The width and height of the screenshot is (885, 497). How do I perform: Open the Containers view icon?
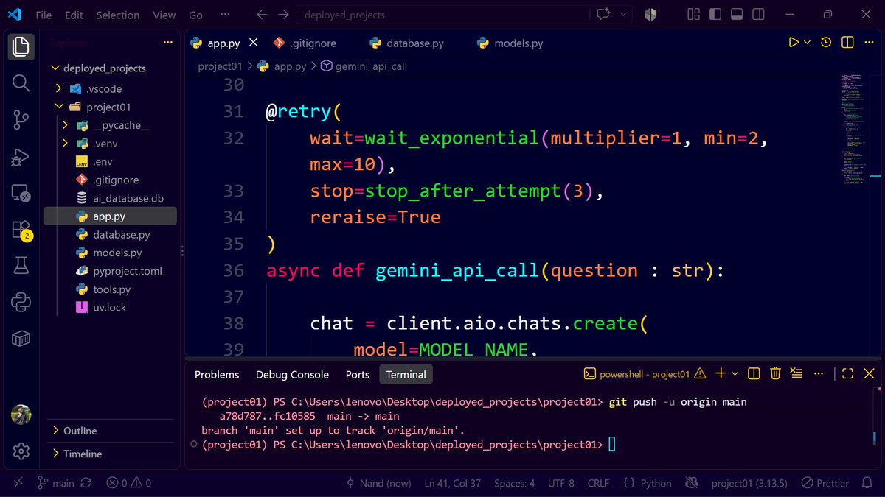[x=21, y=339]
